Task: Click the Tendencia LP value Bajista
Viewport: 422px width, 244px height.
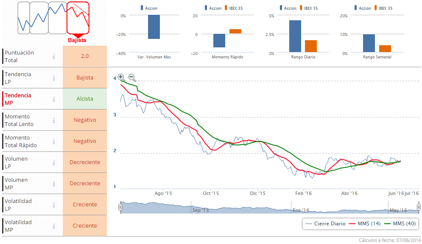Action: tap(85, 77)
